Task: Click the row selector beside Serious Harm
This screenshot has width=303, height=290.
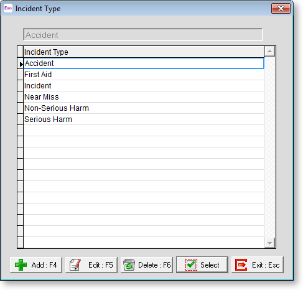Action: (x=20, y=119)
